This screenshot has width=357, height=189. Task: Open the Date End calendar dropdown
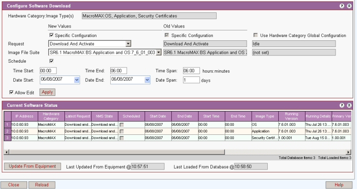pyautogui.click(x=147, y=80)
